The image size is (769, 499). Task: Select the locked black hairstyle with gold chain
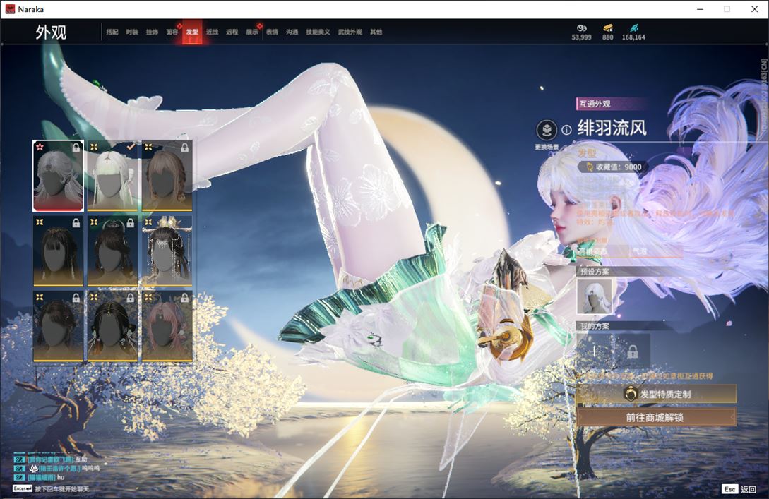pos(112,327)
